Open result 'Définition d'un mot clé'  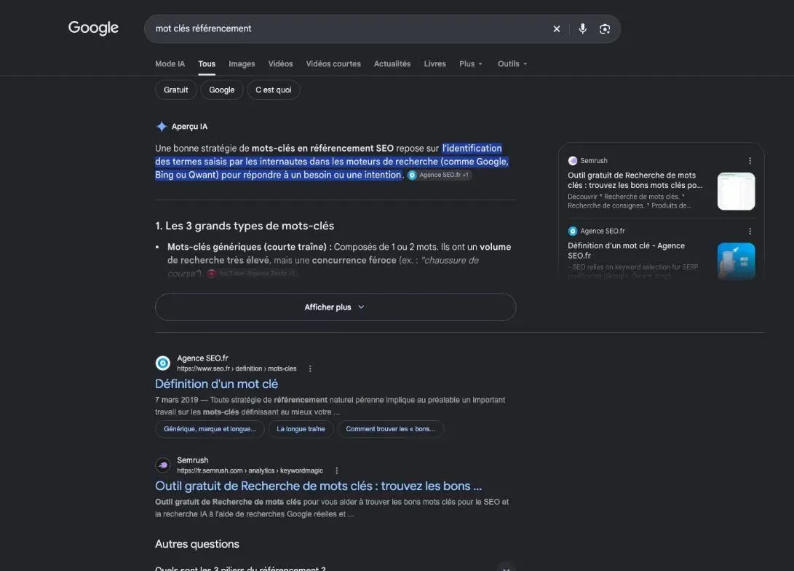(x=216, y=384)
